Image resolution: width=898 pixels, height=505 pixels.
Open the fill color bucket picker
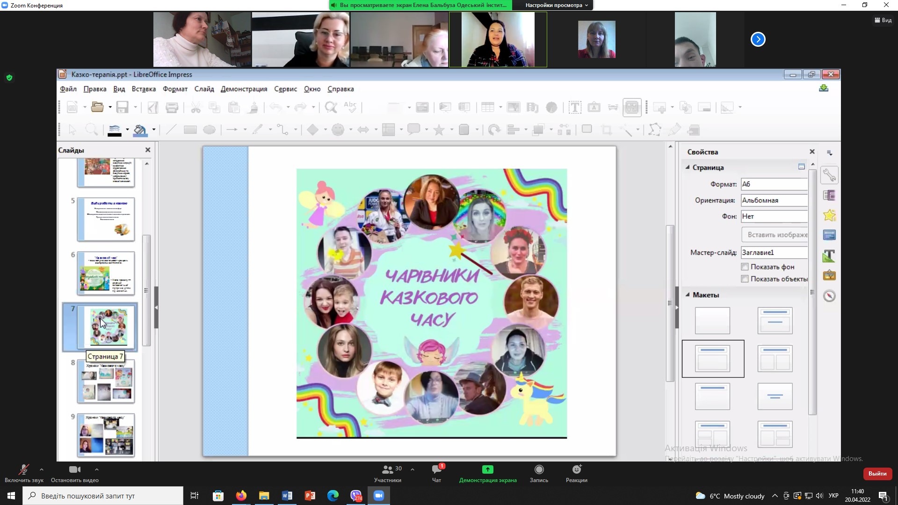[x=140, y=130]
